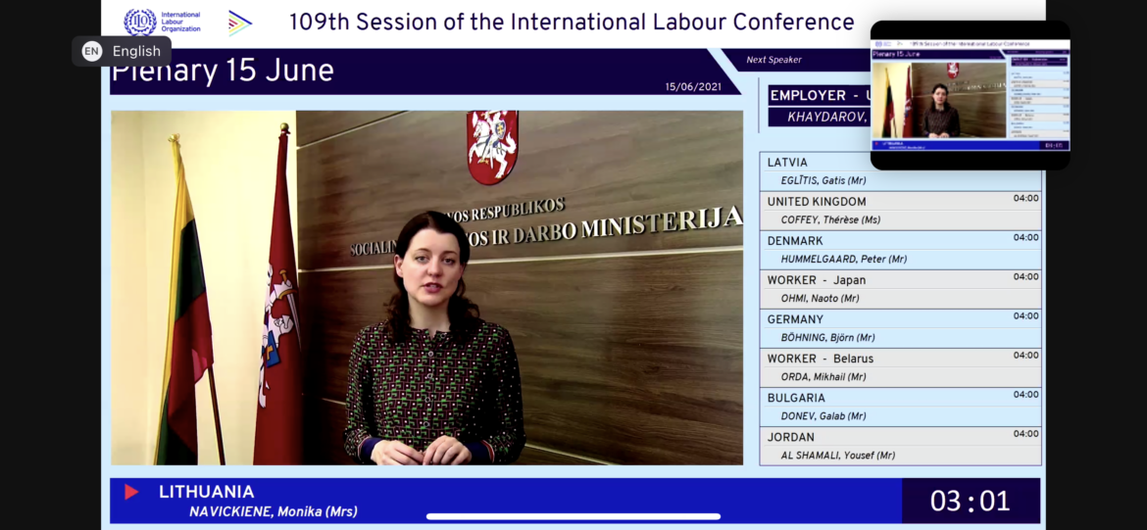Open the English interpretation language selector

(x=135, y=52)
